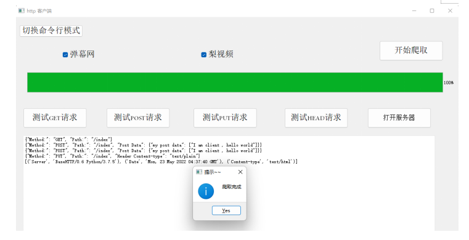Close the 提示~~ dialog with X
This screenshot has width=469, height=240.
point(240,172)
